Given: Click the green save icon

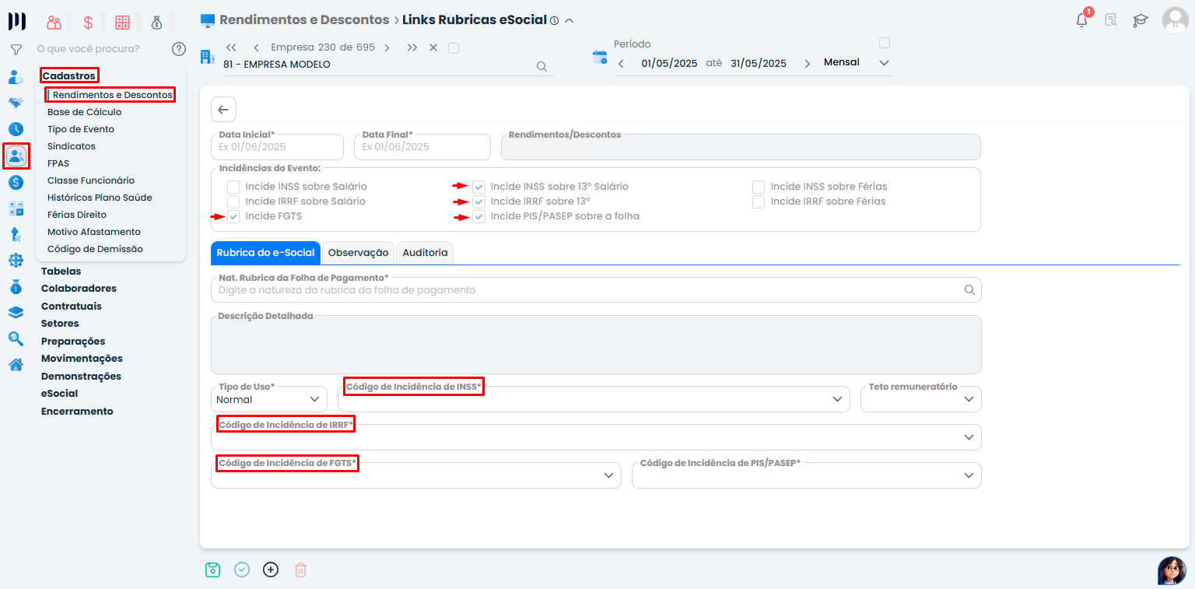Looking at the screenshot, I should 212,570.
